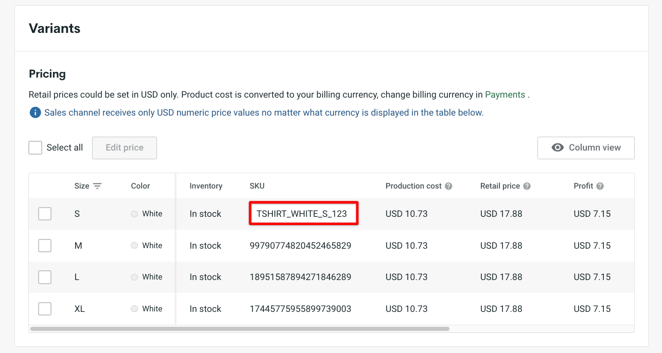Click the white color indicator in row XL
This screenshot has width=662, height=353.
[133, 308]
